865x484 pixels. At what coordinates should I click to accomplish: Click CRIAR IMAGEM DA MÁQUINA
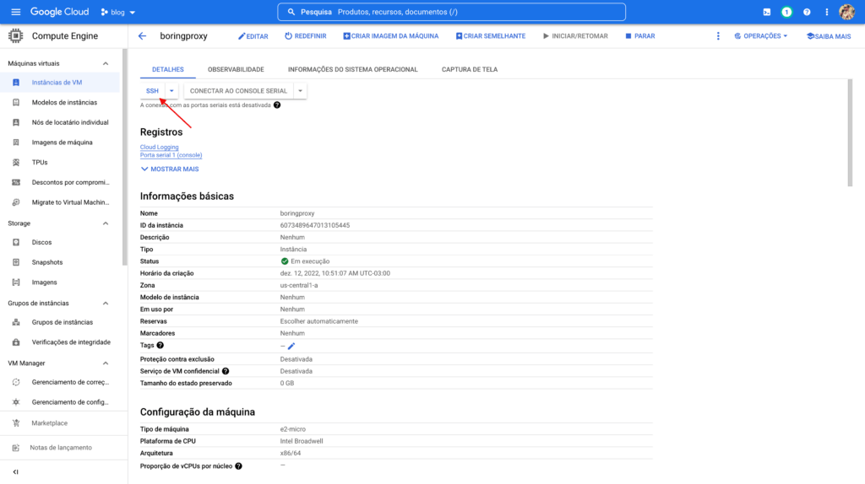pos(390,35)
